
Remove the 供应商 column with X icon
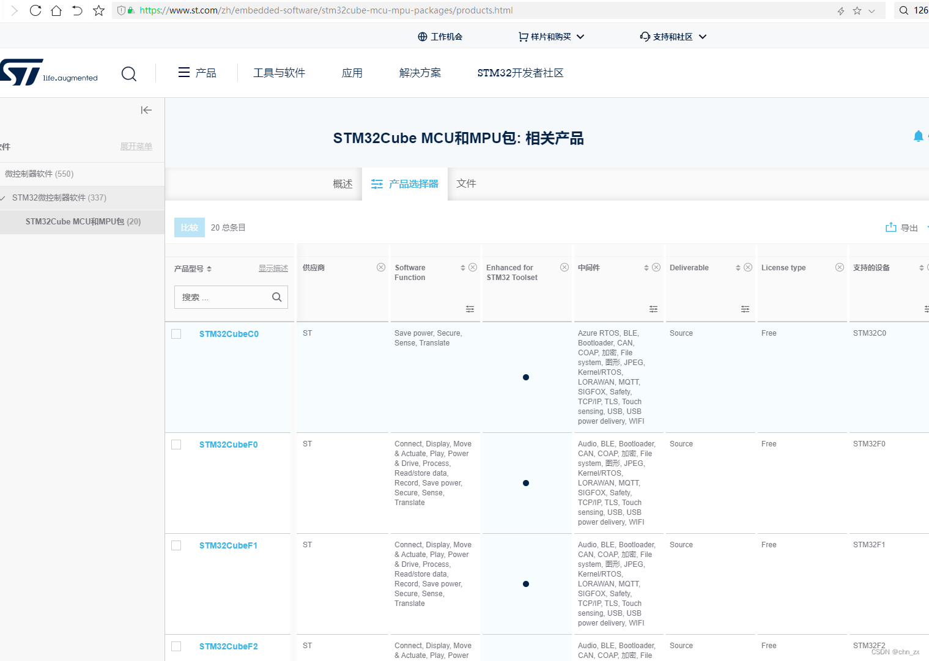pyautogui.click(x=381, y=267)
